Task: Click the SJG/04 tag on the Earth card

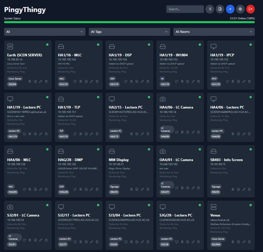Action: pyautogui.click(x=11, y=84)
